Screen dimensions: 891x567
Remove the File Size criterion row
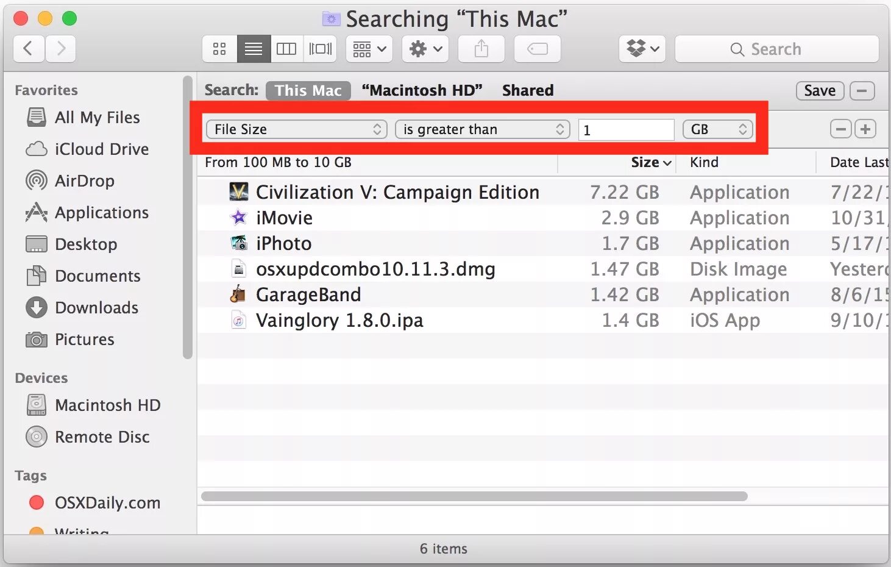(841, 129)
